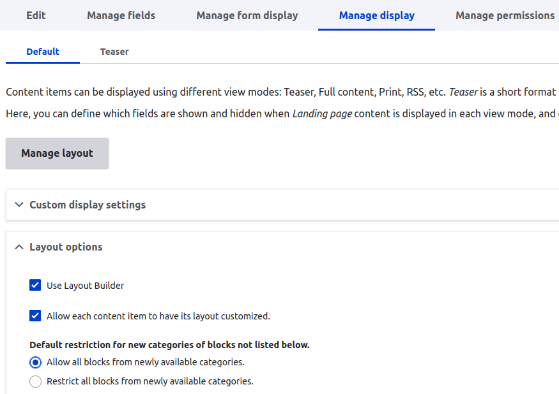Open the Edit tab
The height and width of the screenshot is (394, 559).
click(x=36, y=15)
